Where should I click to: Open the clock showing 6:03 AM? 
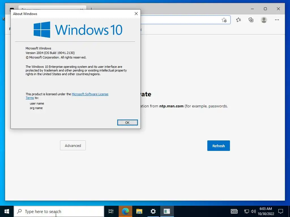click(x=266, y=211)
